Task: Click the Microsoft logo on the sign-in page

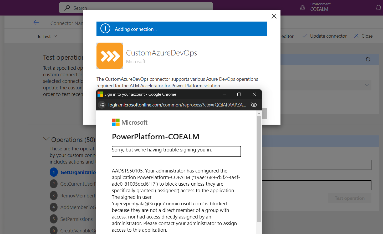Action: (115, 122)
